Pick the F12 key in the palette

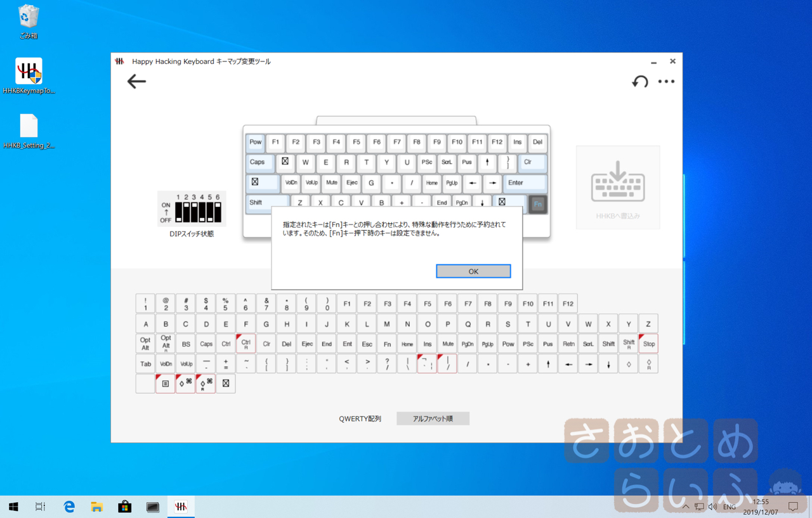[568, 304]
